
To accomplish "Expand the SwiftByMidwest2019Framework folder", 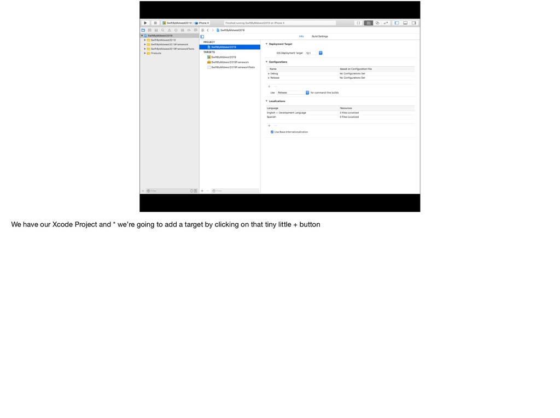I will (145, 44).
